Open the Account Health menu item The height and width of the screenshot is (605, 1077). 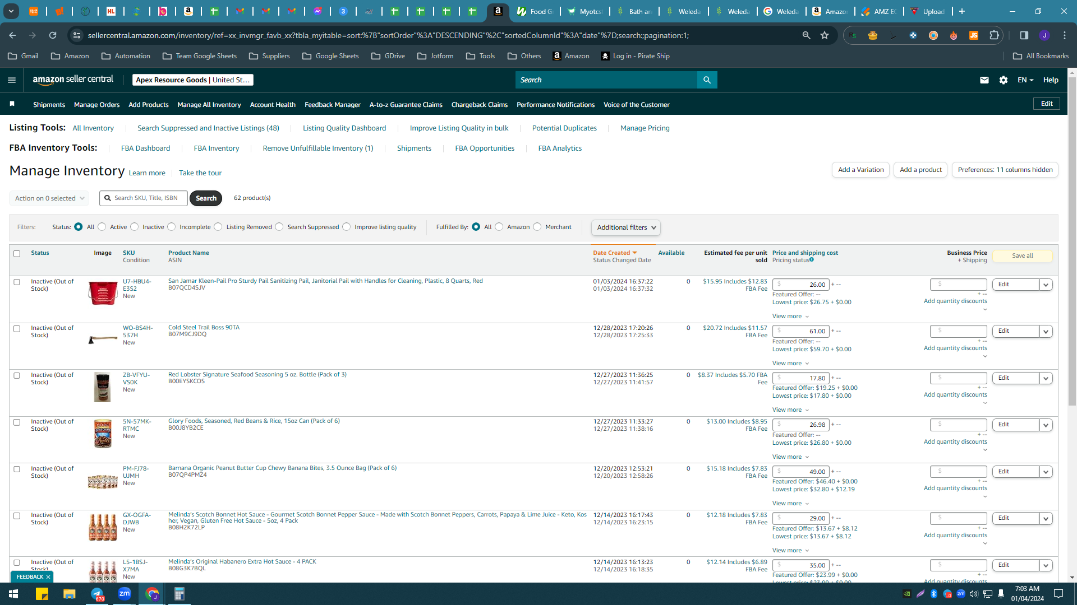coord(272,105)
